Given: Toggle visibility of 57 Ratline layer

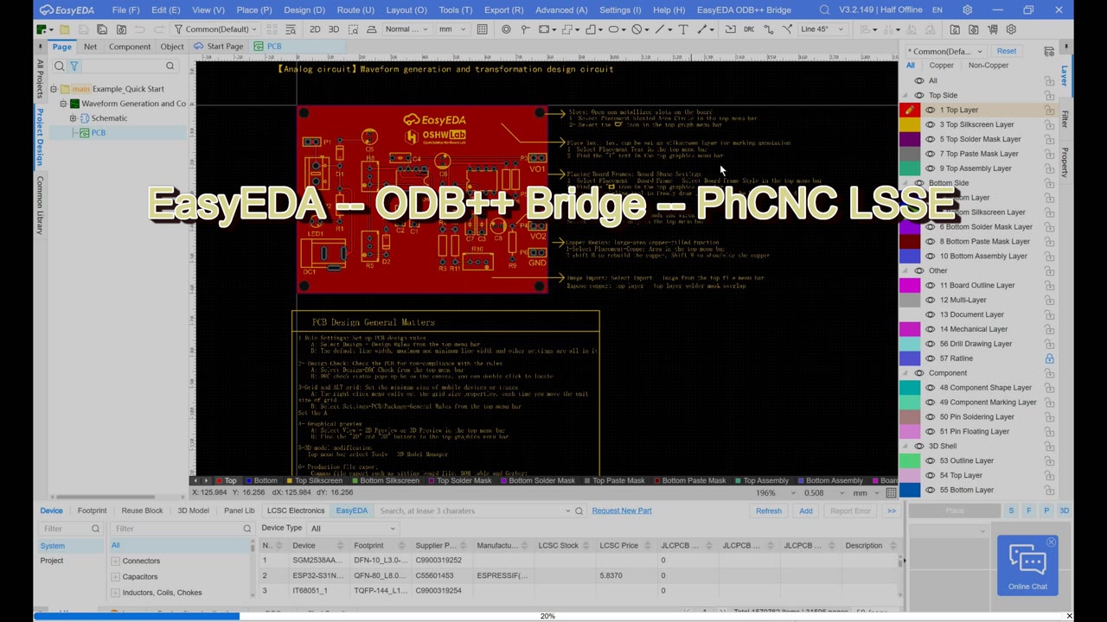Looking at the screenshot, I should tap(931, 359).
